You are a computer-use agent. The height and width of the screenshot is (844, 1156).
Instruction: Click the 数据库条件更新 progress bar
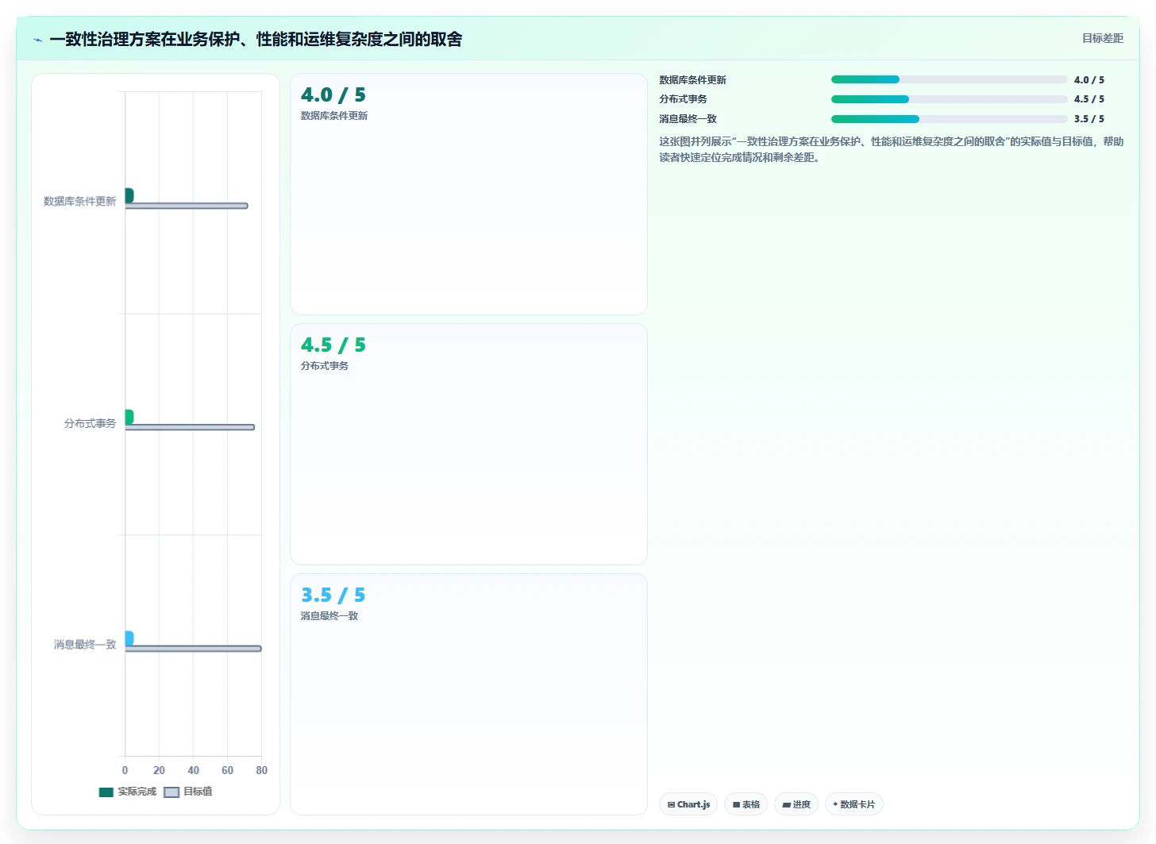pos(949,79)
